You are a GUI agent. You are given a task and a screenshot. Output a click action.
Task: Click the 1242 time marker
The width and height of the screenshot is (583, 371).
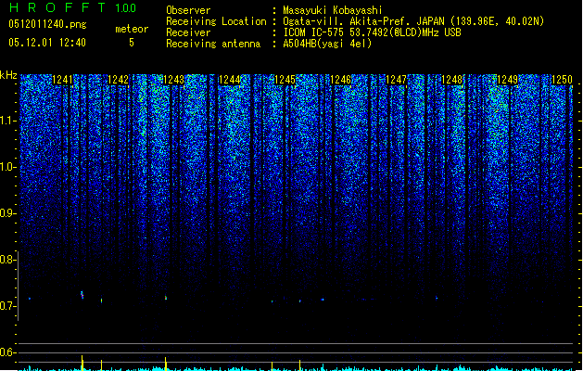[x=118, y=80]
